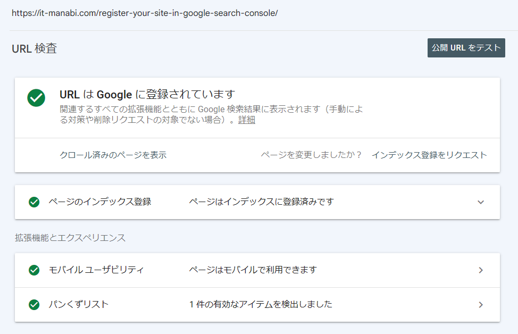Click the 公開 URL をテスト button

(x=466, y=48)
